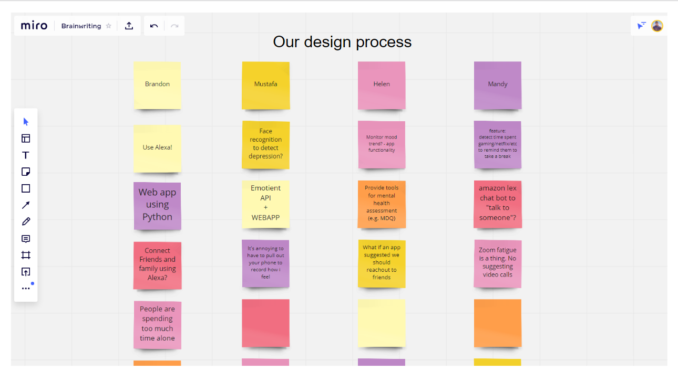
Task: Open the templates tool in sidebar
Action: pyautogui.click(x=26, y=139)
